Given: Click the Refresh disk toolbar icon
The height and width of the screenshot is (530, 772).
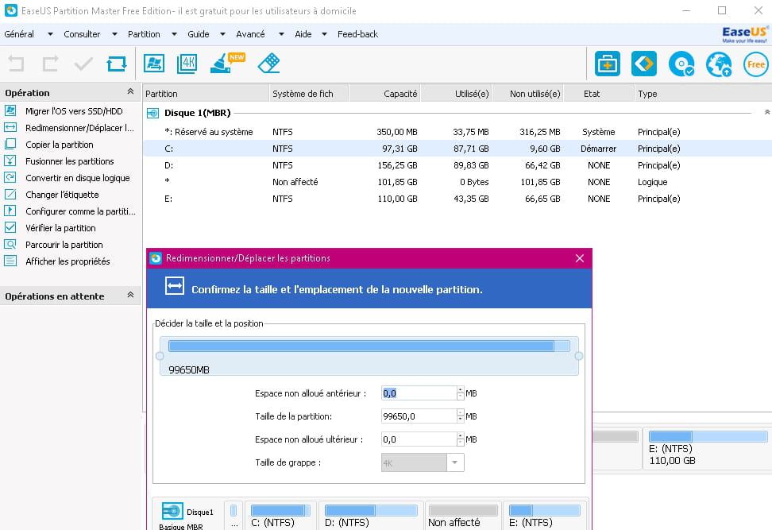Looking at the screenshot, I should coord(116,64).
